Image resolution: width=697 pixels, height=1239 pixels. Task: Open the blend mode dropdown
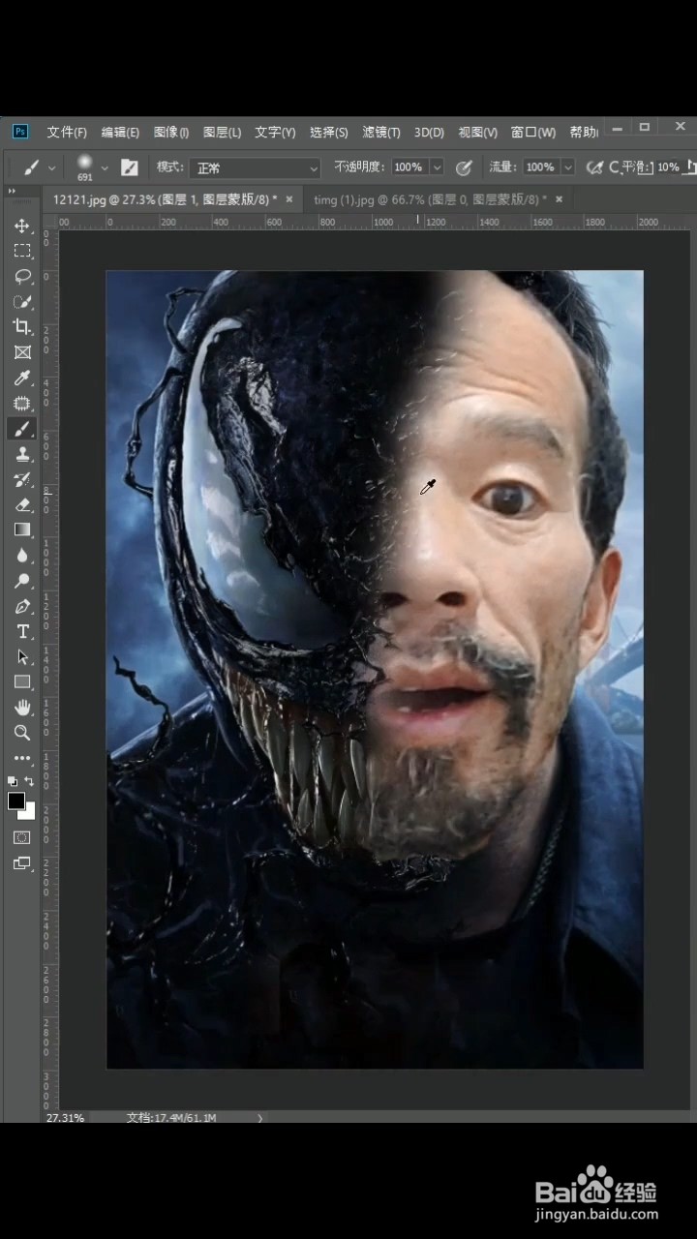coord(256,167)
